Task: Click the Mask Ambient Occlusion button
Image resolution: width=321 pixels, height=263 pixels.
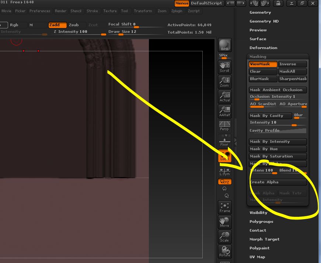Action: coord(278,90)
